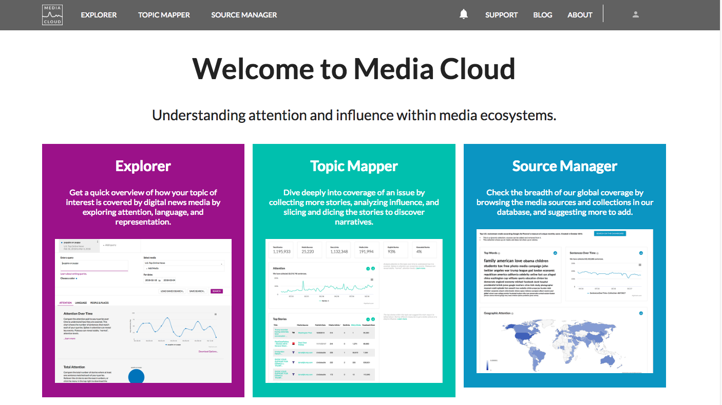This screenshot has height=405, width=722.
Task: Click the 'Welcome to Media Cloud' heading
Action: point(354,68)
